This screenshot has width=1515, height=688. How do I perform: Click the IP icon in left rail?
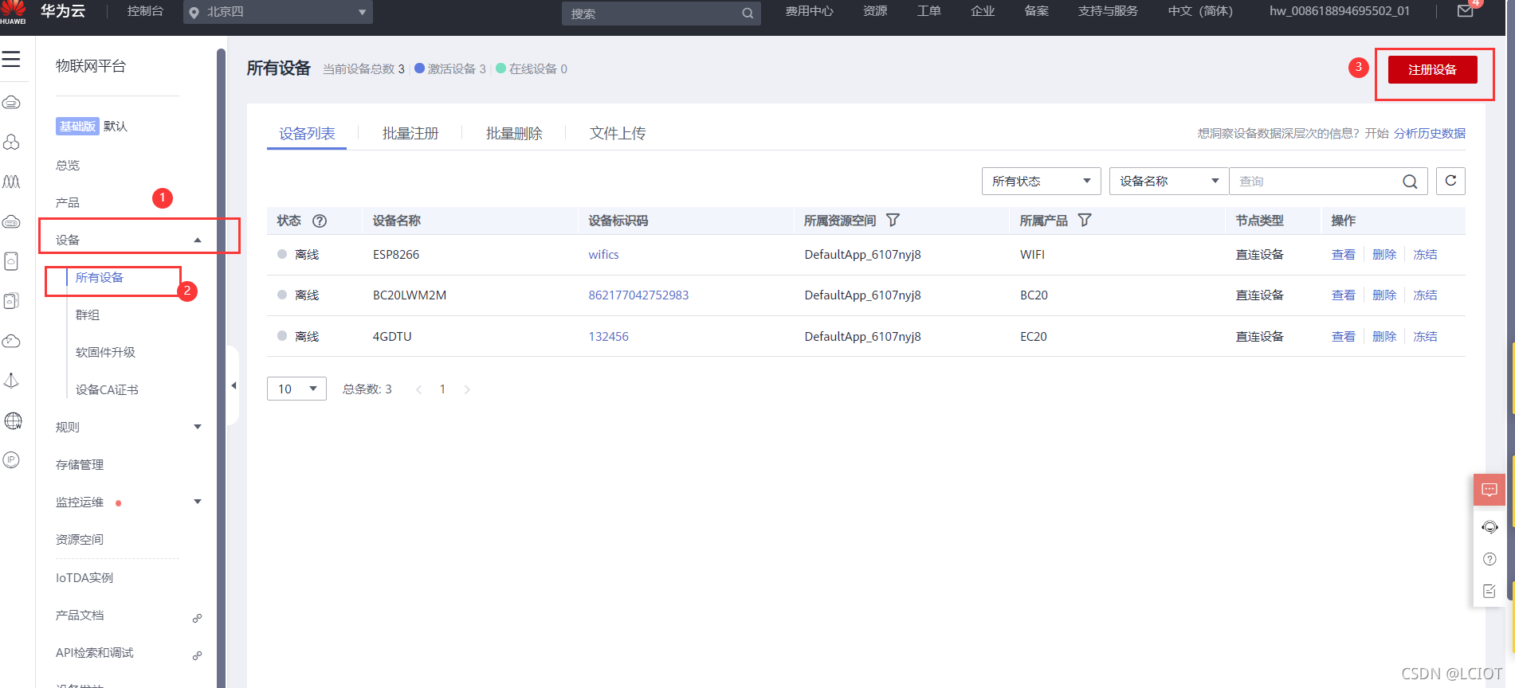click(x=11, y=459)
